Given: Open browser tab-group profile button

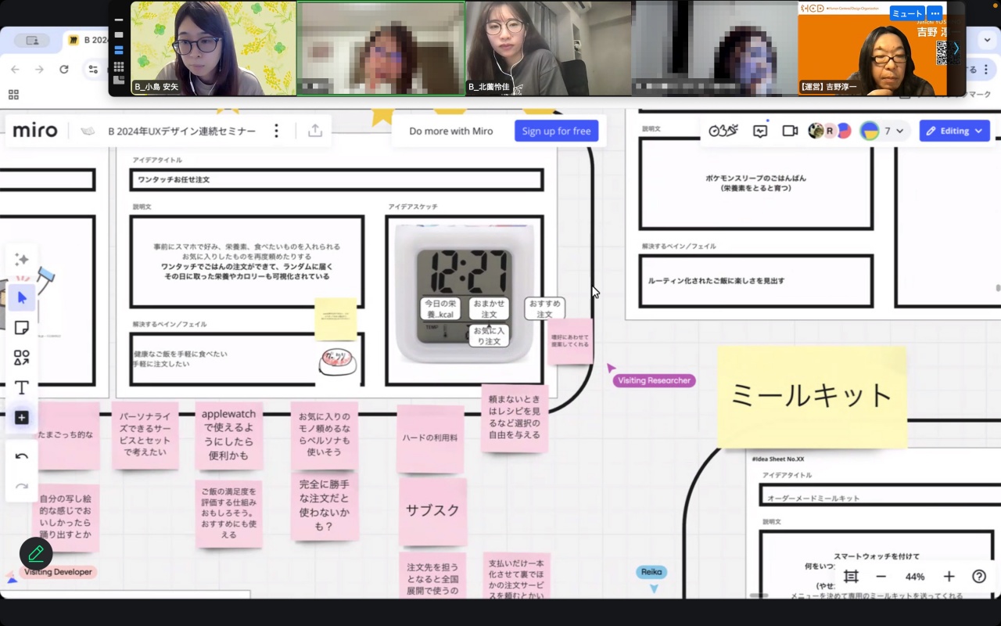Looking at the screenshot, I should (32, 41).
